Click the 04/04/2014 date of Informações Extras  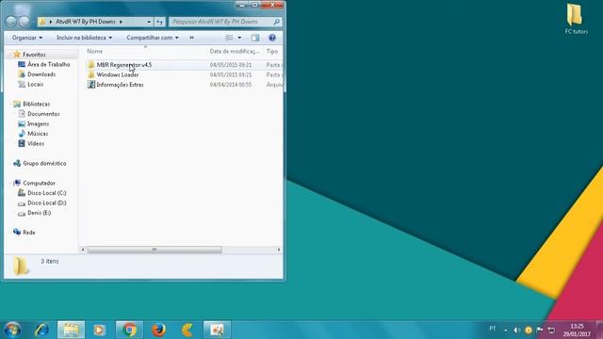click(231, 85)
